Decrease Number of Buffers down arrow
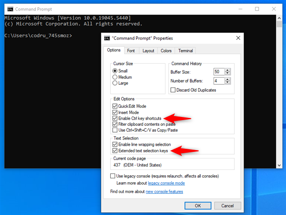The width and height of the screenshot is (286, 215). click(227, 83)
